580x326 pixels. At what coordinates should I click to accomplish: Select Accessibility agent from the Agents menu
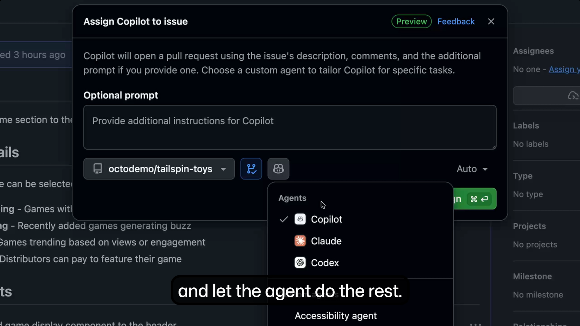click(x=335, y=316)
